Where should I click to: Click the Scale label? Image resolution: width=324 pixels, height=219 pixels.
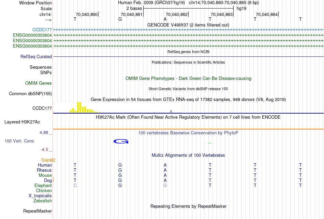46,9
